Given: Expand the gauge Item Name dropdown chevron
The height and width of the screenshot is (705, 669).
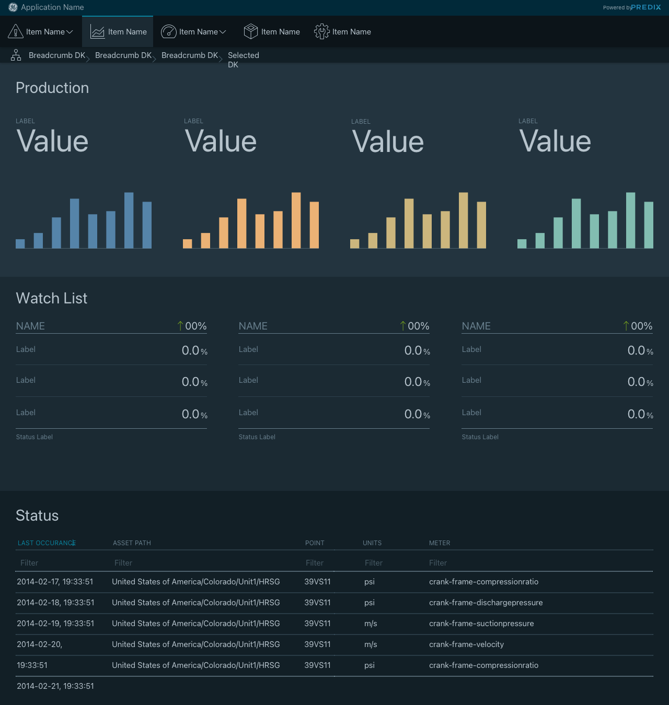Looking at the screenshot, I should (x=223, y=32).
